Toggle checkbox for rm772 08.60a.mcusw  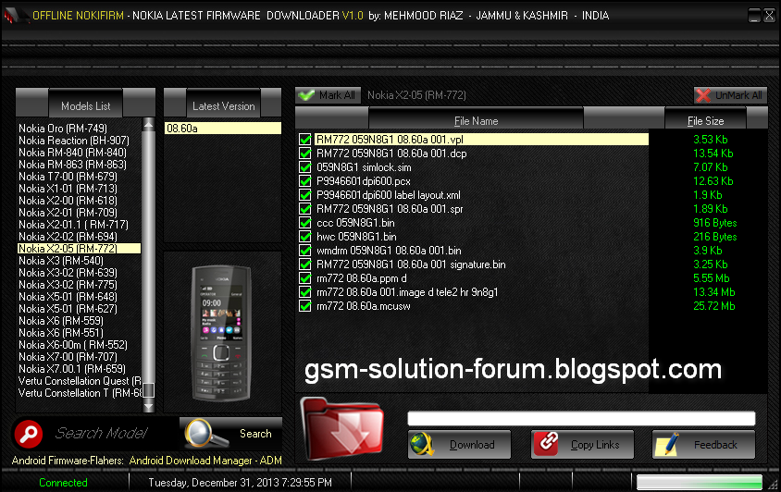304,306
